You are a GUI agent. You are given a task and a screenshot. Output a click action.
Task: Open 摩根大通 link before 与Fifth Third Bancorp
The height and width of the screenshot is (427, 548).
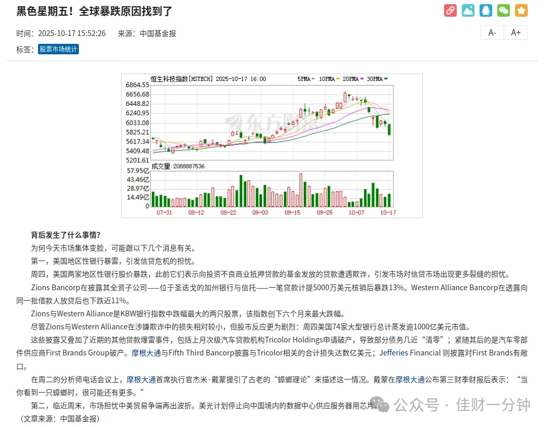tap(146, 353)
